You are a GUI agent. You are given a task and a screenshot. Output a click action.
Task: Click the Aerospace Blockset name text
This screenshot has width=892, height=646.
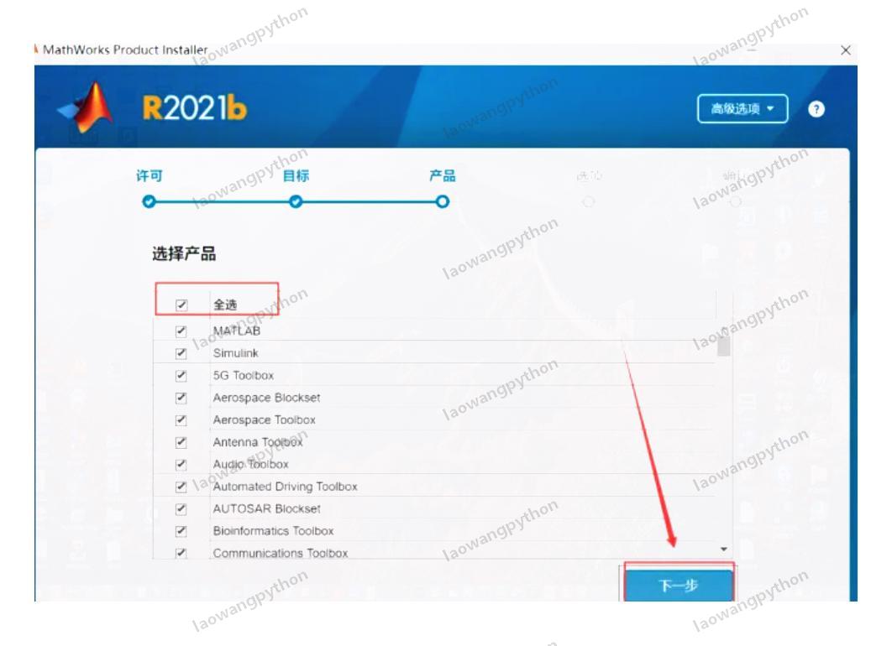266,397
